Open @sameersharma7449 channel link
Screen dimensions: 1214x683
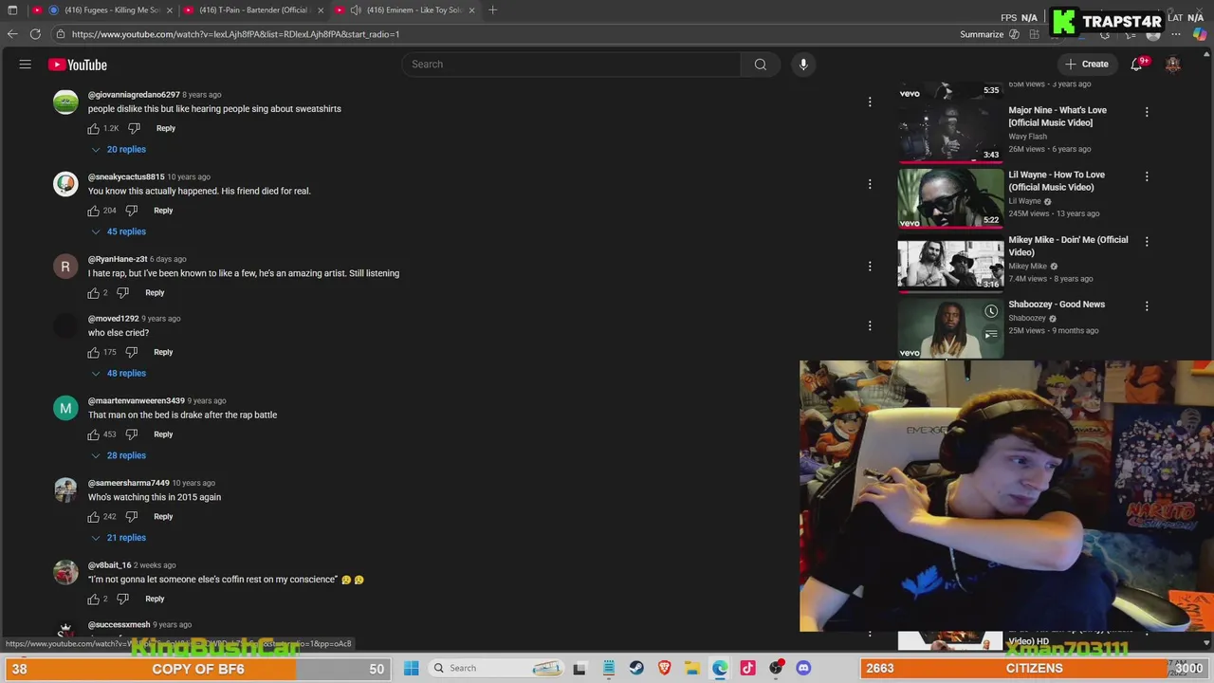coord(129,483)
